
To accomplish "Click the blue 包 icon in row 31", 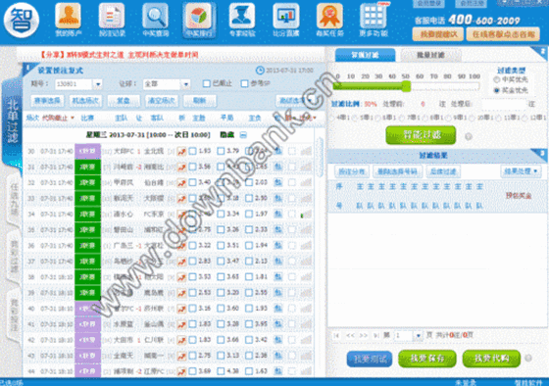I will click(278, 167).
